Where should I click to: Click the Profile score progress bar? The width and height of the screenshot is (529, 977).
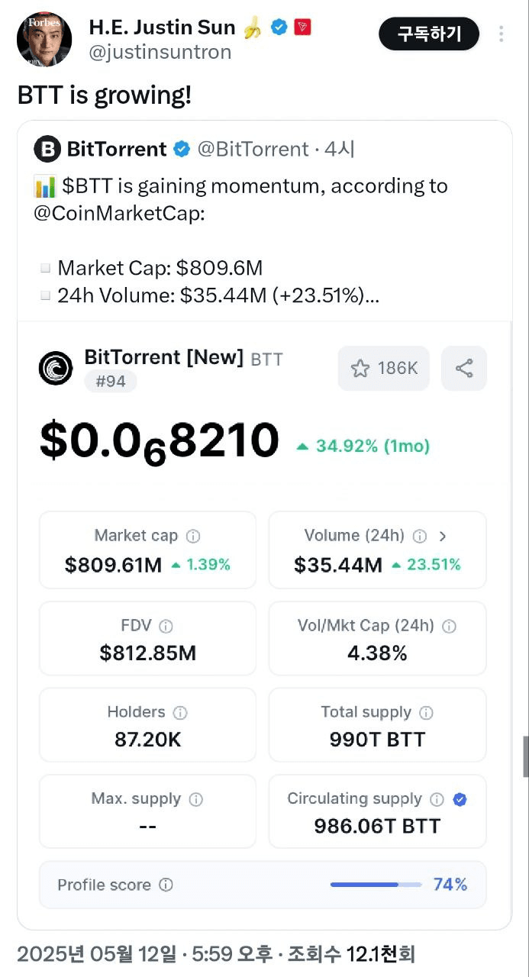376,885
